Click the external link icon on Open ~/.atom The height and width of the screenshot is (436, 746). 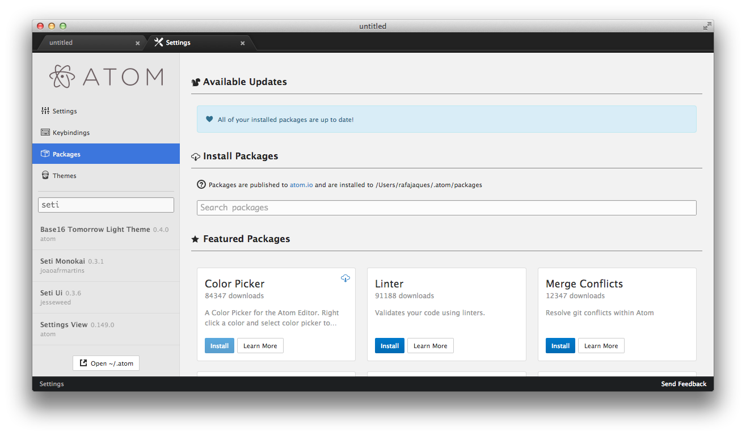point(83,363)
